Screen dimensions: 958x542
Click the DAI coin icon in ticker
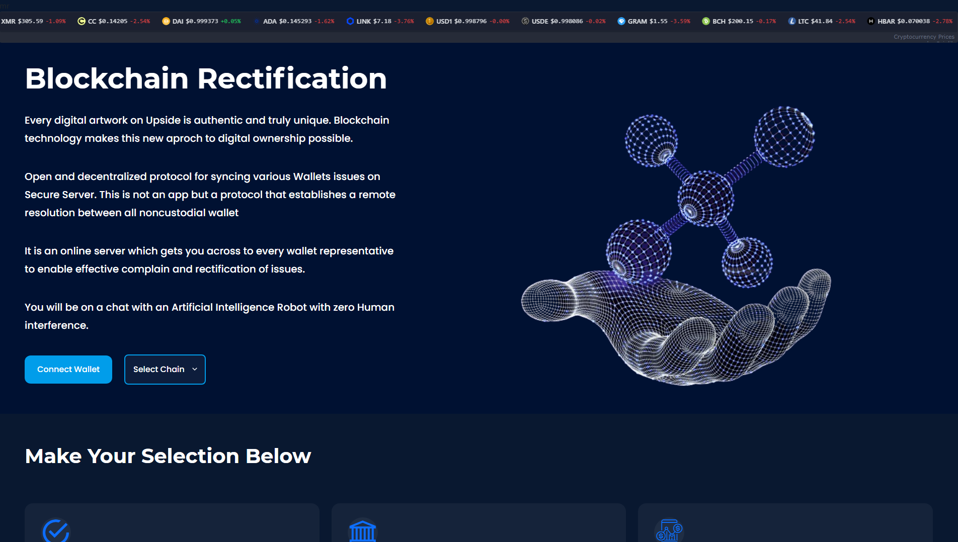coord(166,21)
